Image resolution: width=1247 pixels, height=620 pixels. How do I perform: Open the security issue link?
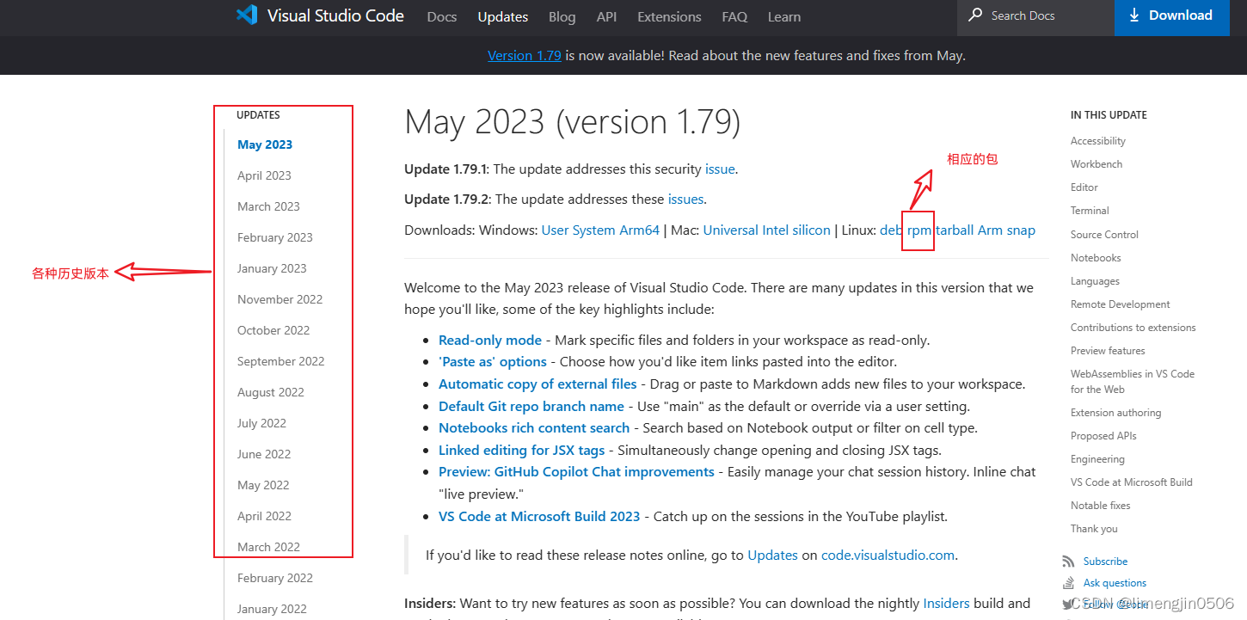tap(720, 169)
